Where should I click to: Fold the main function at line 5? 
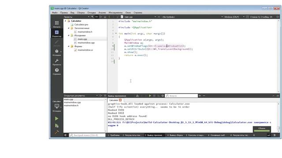(116, 33)
